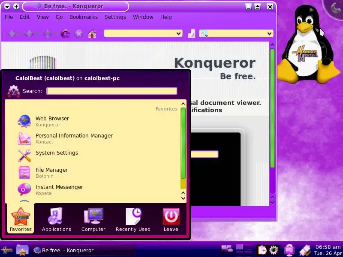The image size is (343, 257).
Task: Switch to the Favorites tab
Action: (21, 219)
